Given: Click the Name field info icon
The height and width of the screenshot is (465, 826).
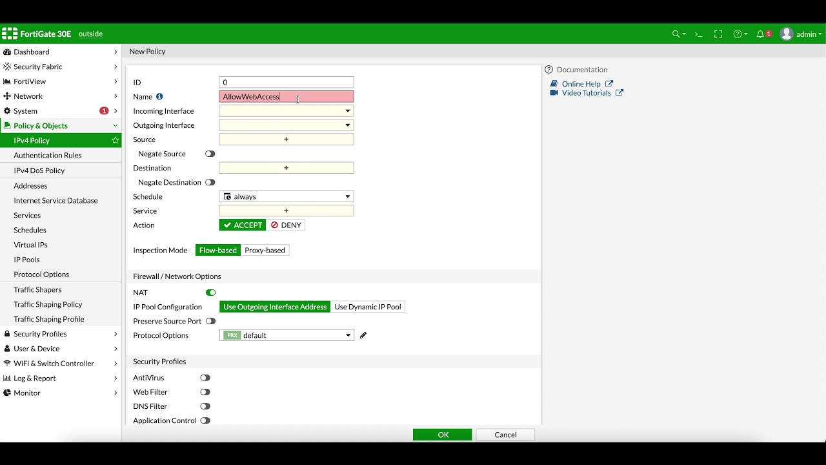Looking at the screenshot, I should (x=159, y=97).
